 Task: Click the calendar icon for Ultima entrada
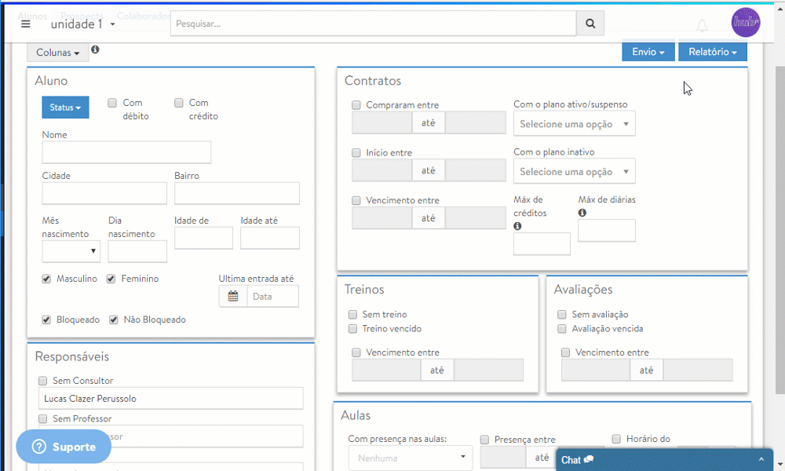tap(233, 296)
